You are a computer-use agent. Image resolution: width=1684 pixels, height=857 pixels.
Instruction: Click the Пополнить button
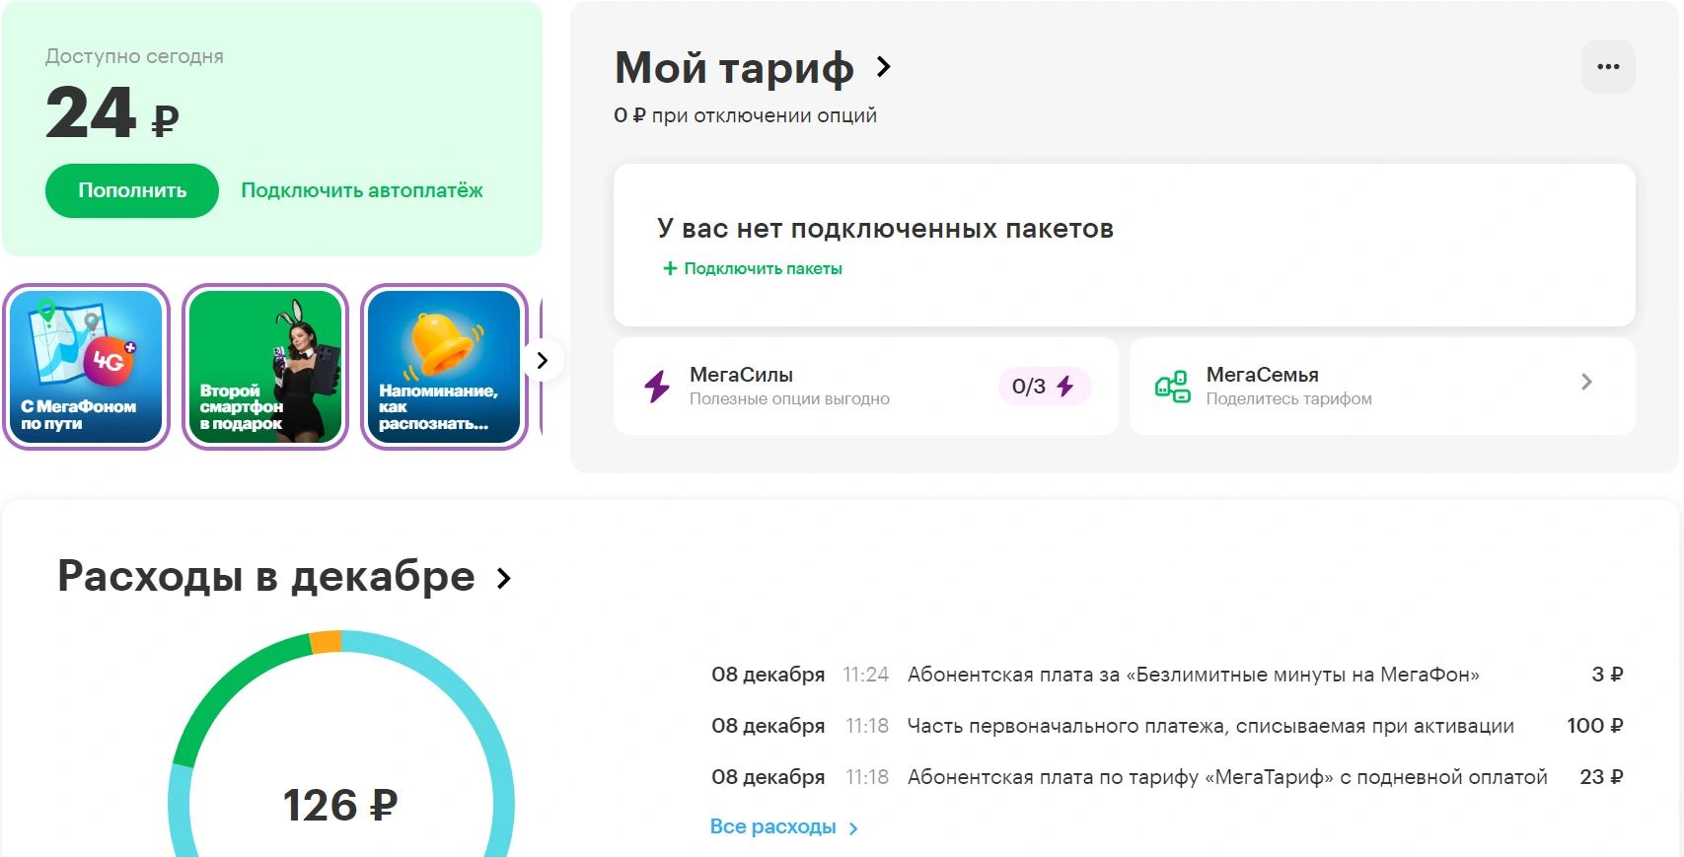[132, 190]
